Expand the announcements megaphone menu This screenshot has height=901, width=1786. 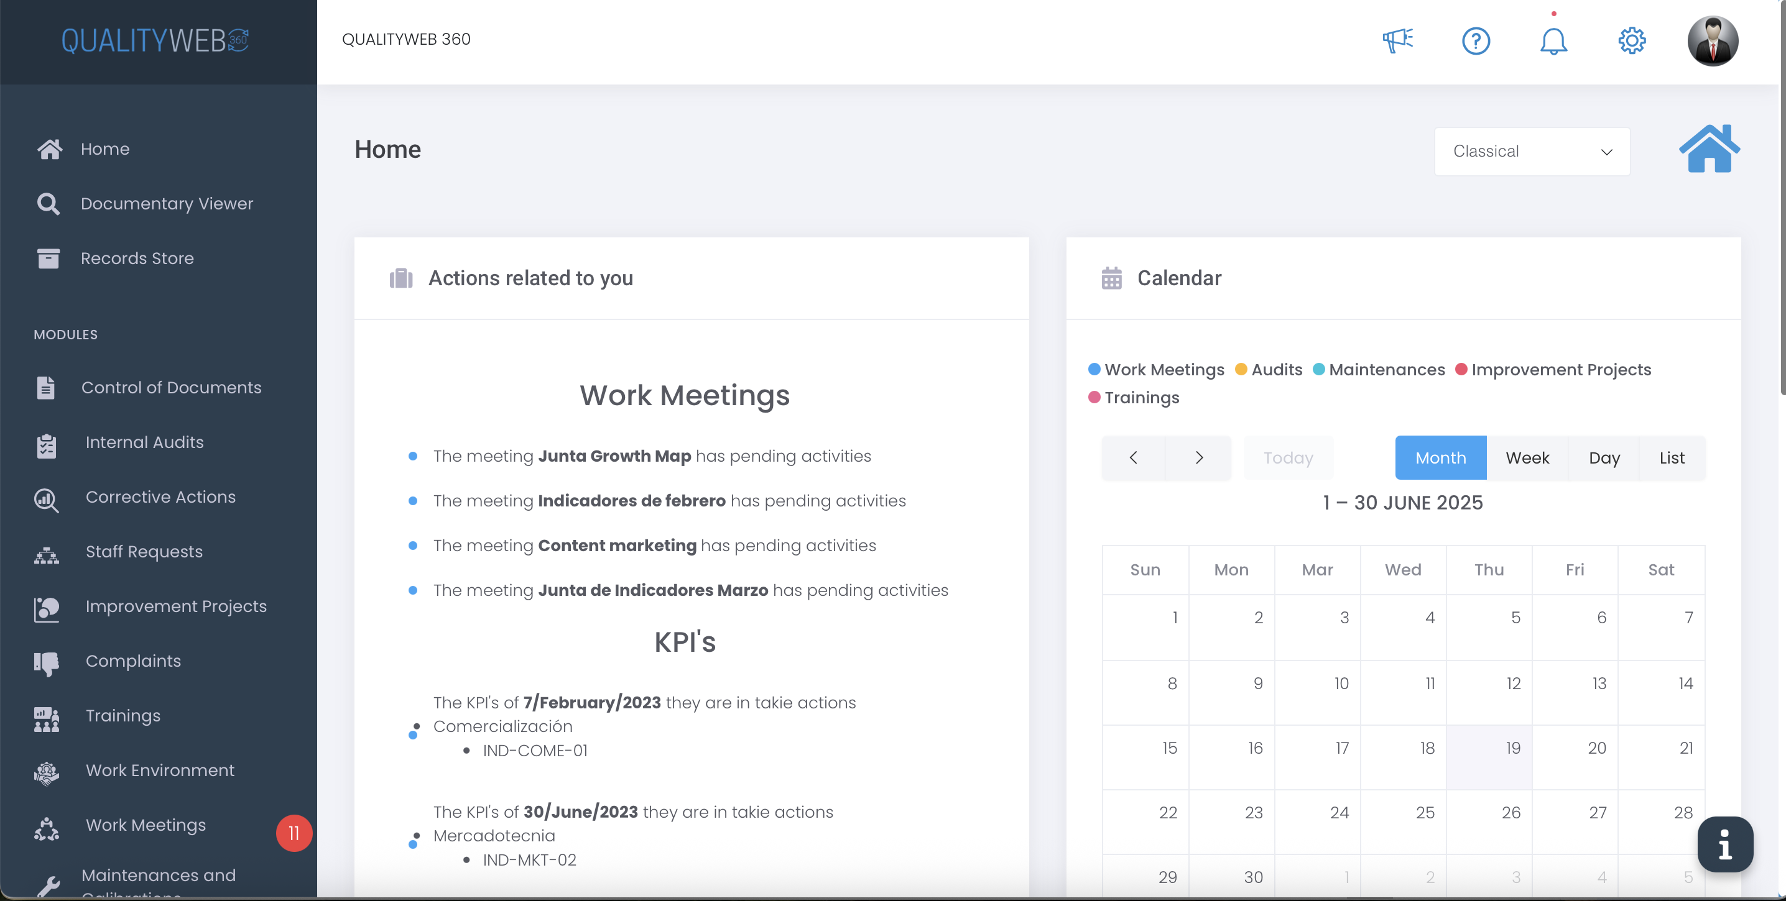tap(1398, 40)
